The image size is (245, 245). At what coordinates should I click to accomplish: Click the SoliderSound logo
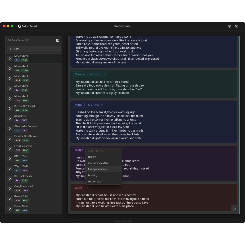[27, 26]
